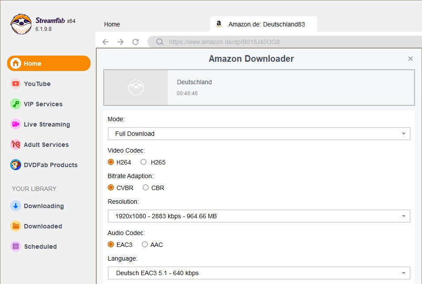422x284 pixels.
Task: Reload the page with refresh button
Action: [x=136, y=42]
